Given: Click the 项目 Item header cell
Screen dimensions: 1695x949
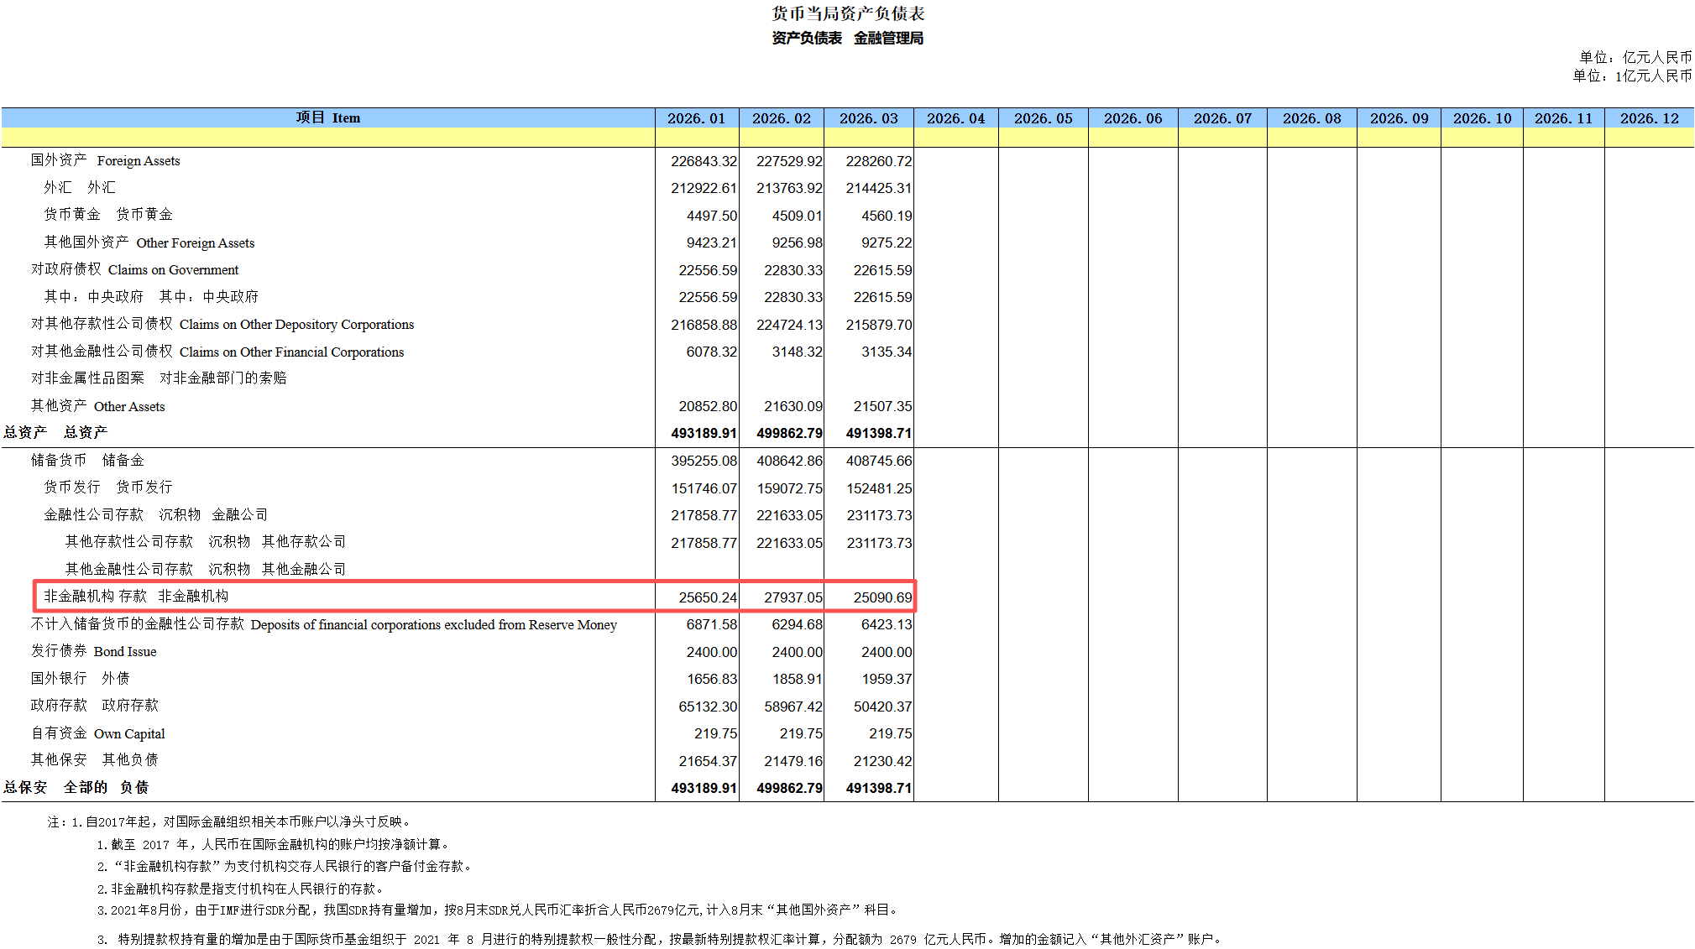Looking at the screenshot, I should click(327, 117).
